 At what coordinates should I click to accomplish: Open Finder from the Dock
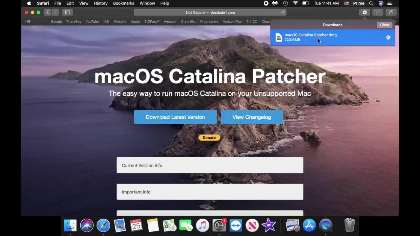[70, 226]
